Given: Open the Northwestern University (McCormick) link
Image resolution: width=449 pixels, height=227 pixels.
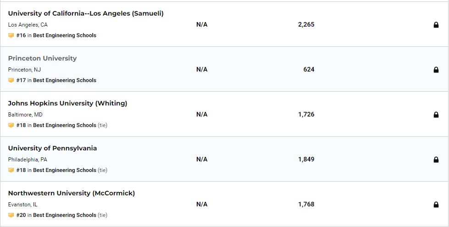Looking at the screenshot, I should pyautogui.click(x=72, y=193).
